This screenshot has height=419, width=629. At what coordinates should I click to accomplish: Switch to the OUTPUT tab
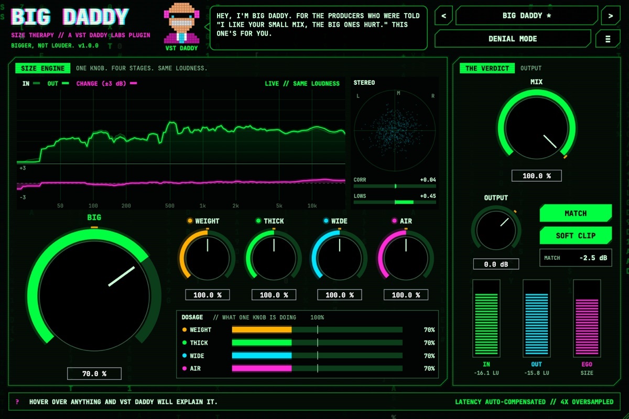531,68
